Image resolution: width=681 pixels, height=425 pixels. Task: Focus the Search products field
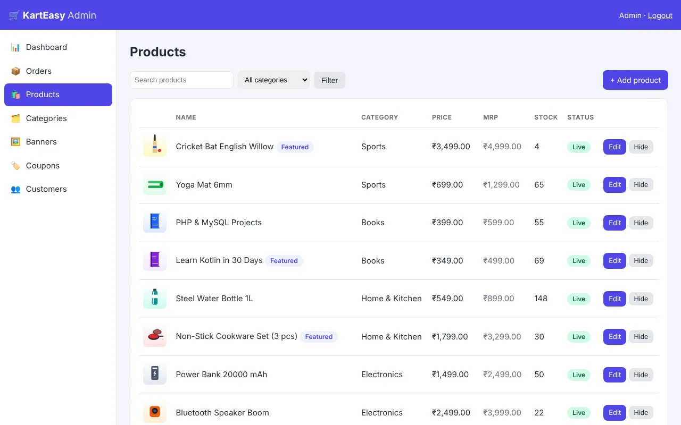click(x=181, y=80)
